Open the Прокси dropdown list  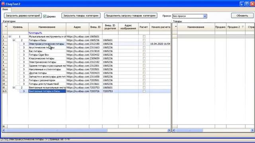205,16
